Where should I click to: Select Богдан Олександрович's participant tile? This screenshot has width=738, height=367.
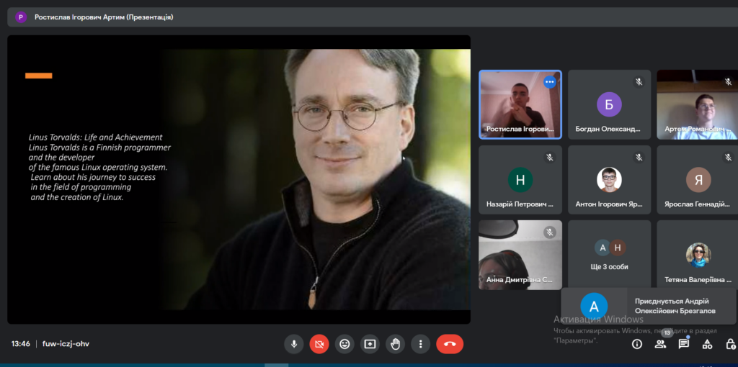[609, 104]
